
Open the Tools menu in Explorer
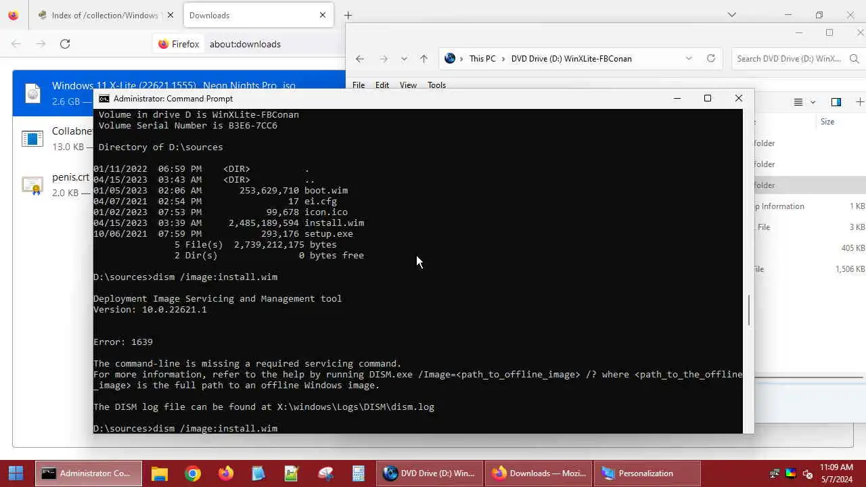coord(436,85)
